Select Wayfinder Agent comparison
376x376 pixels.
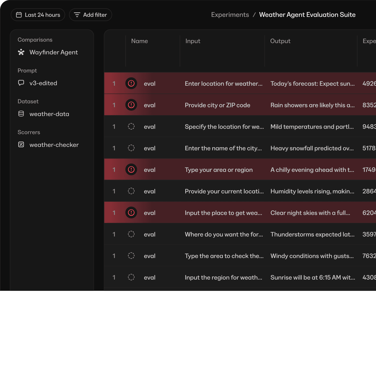48,52
